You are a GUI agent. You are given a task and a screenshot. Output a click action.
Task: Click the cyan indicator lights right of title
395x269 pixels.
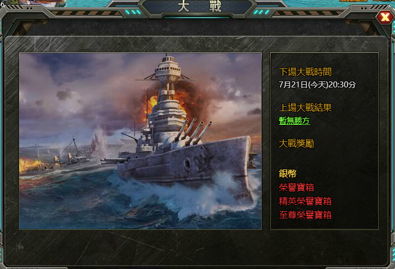click(261, 12)
